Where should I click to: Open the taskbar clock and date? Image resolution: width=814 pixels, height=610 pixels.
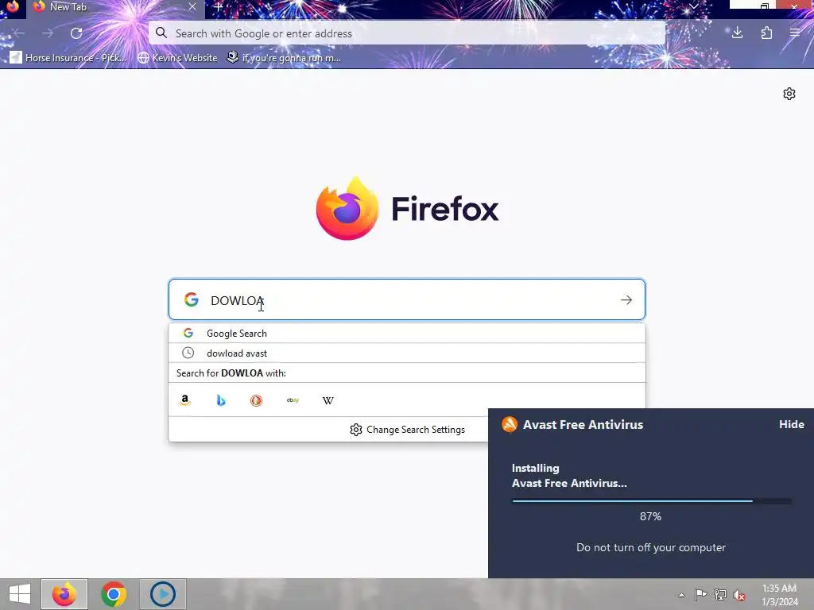click(780, 595)
